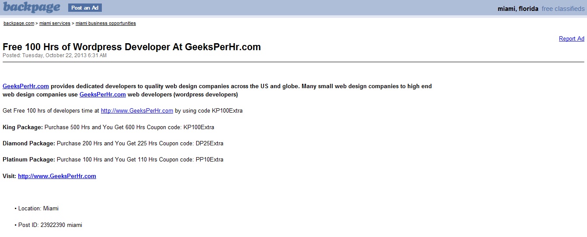Viewport: 587px width, 237px height.
Task: Follow the GeeksPerHr URL before "by using code"
Action: click(137, 111)
